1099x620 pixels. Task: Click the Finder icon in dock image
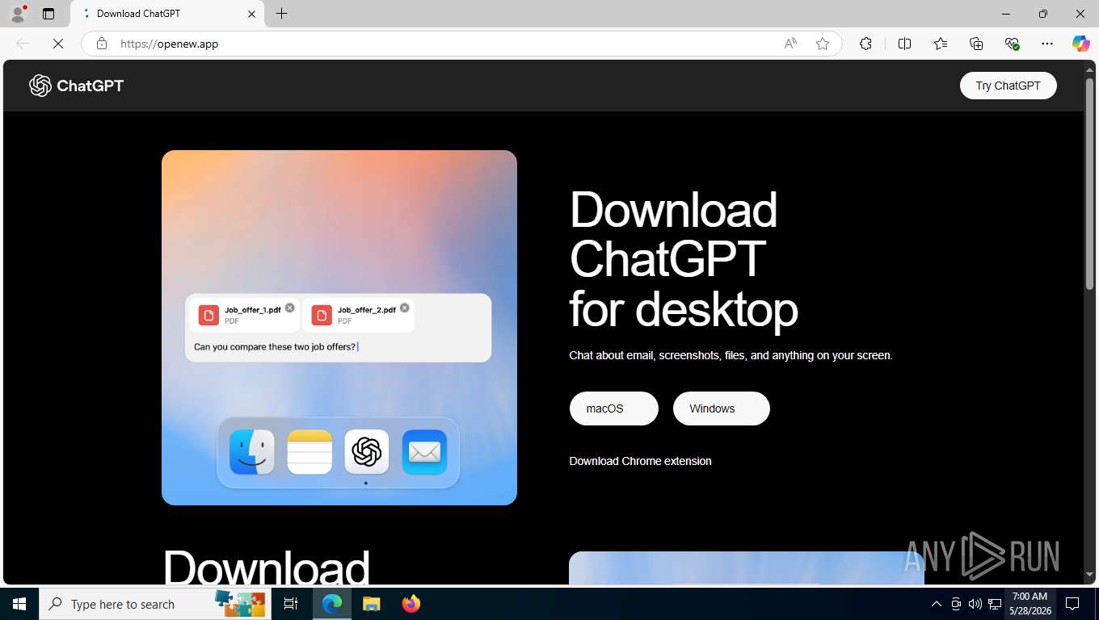[x=251, y=452]
